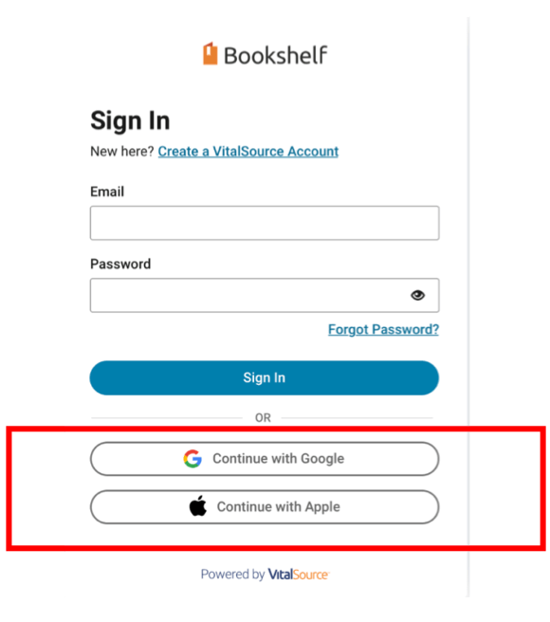The height and width of the screenshot is (622, 550).
Task: Submit with the blue Sign In button
Action: click(x=265, y=377)
